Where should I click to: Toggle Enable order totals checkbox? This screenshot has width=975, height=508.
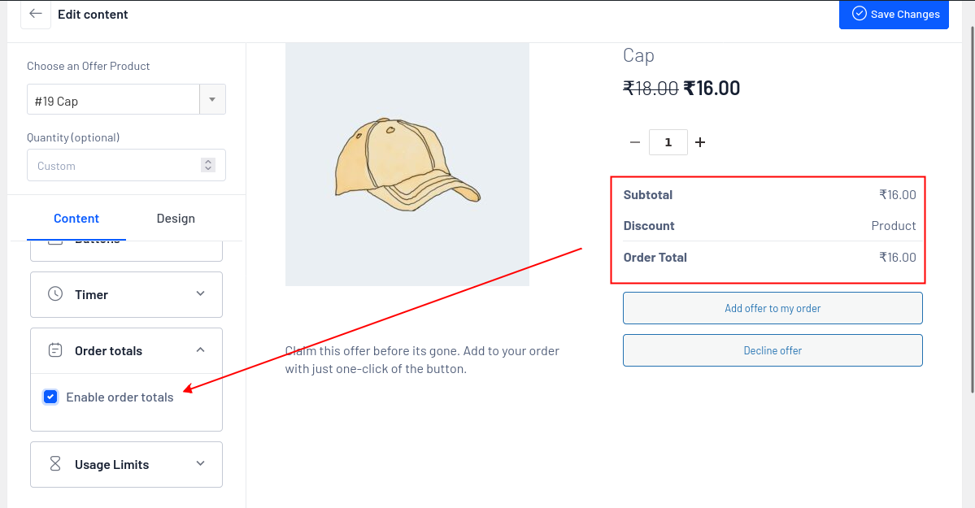pyautogui.click(x=50, y=397)
